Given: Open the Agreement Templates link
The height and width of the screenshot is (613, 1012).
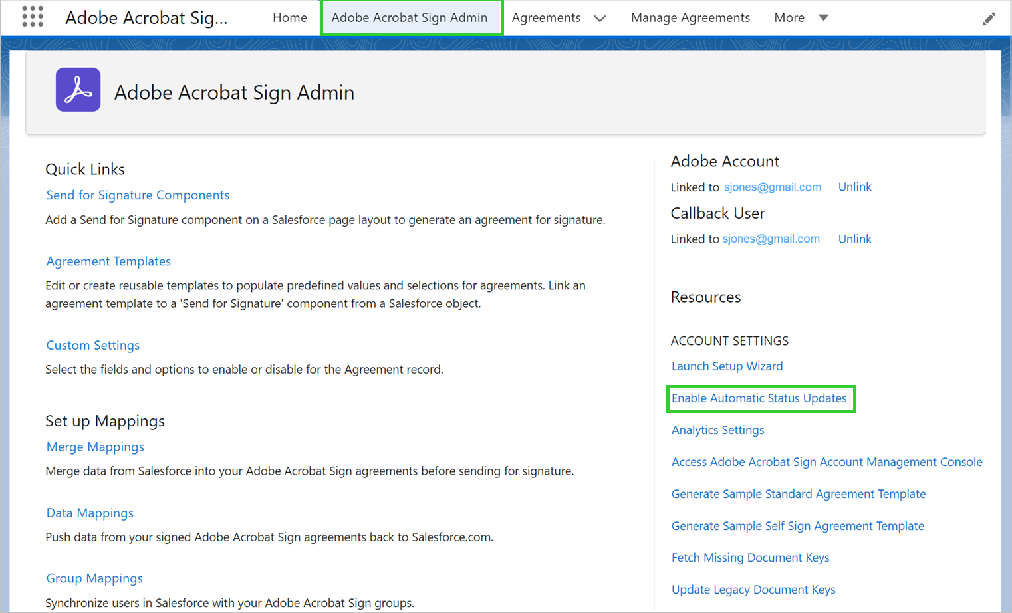Looking at the screenshot, I should coord(108,261).
